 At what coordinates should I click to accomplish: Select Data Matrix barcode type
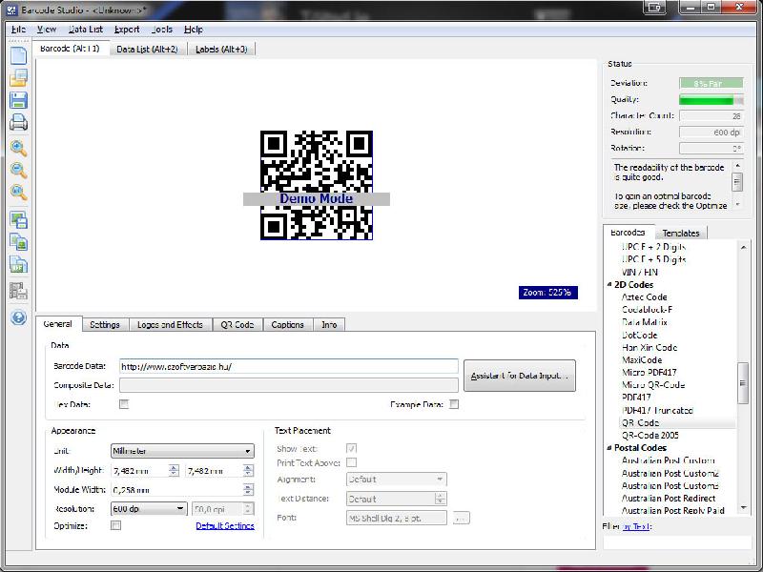(x=645, y=322)
